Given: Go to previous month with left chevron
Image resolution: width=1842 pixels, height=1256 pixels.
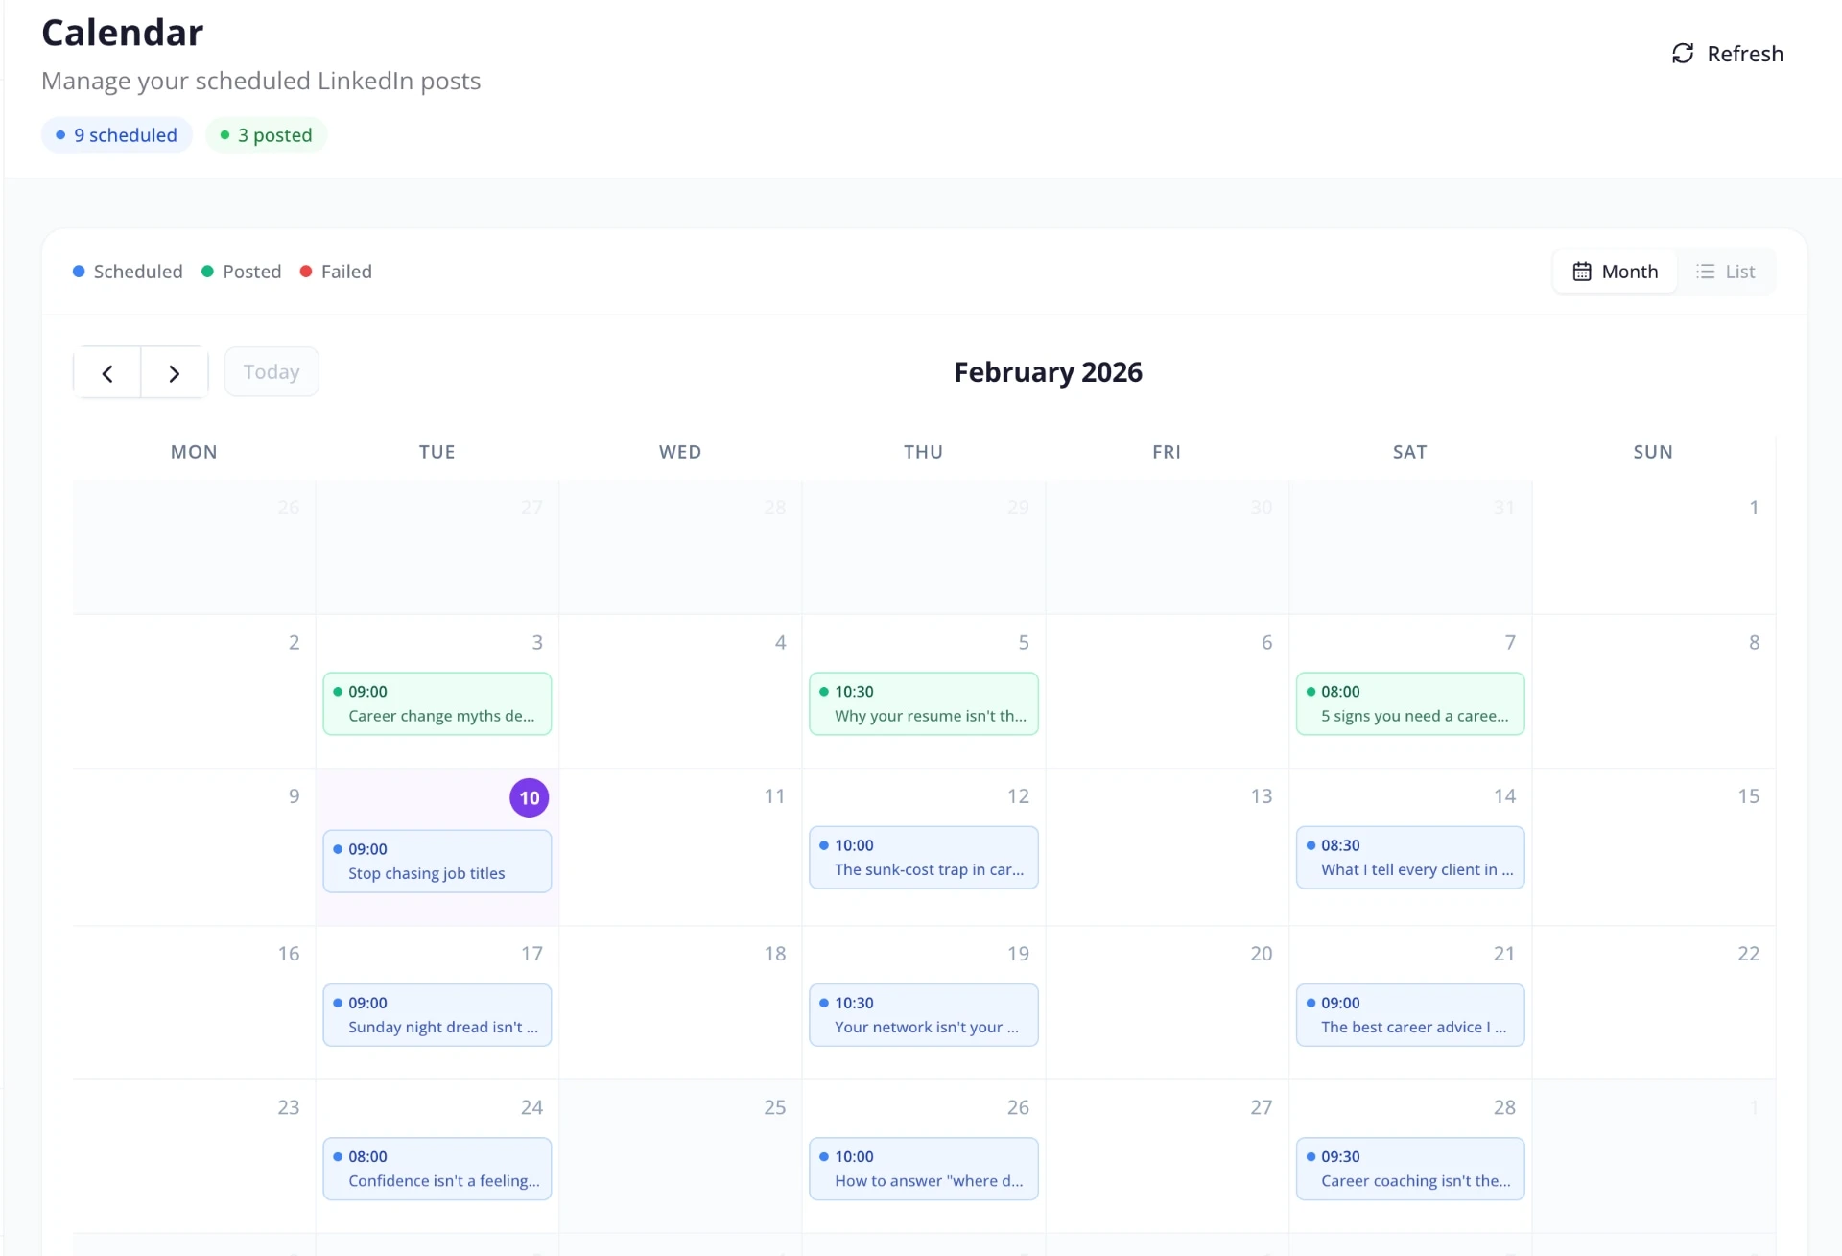Looking at the screenshot, I should (x=107, y=373).
